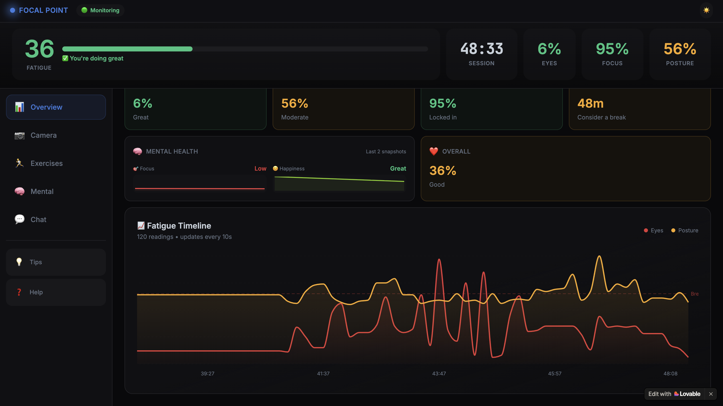Click the Happiness sparkline chart

pos(339,183)
